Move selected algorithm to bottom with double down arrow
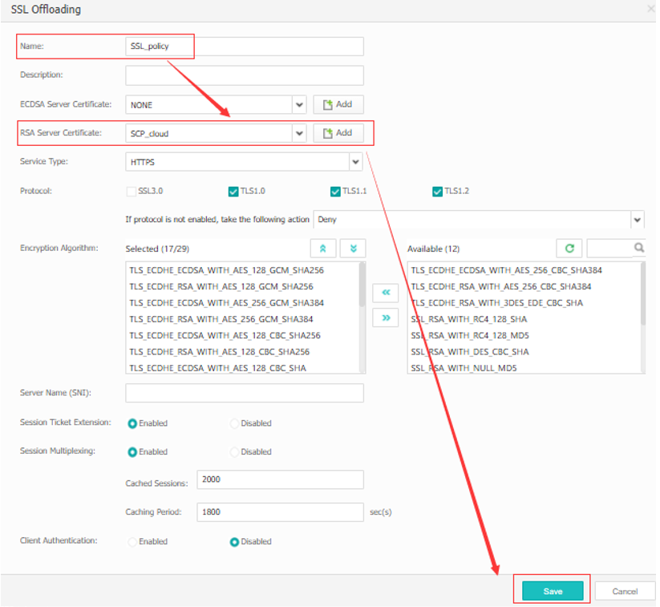The height and width of the screenshot is (607, 660). pos(353,249)
